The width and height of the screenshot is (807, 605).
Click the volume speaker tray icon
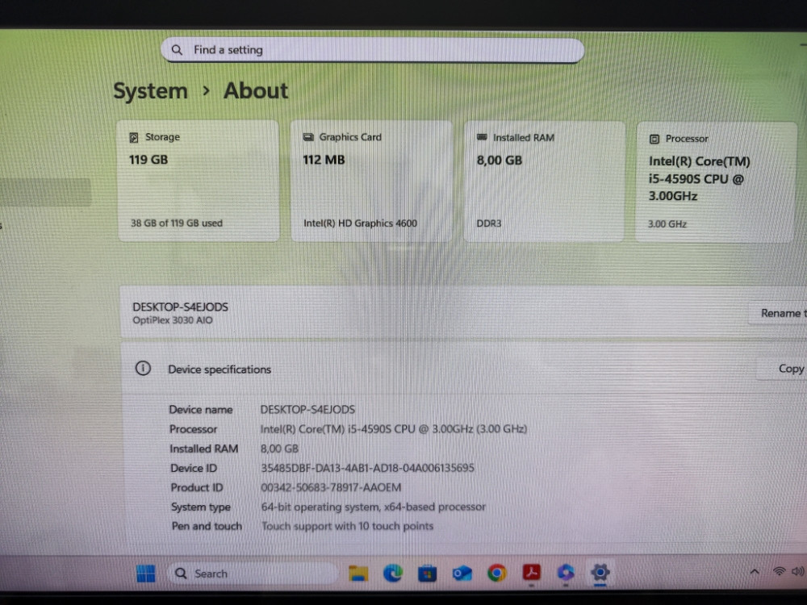point(798,571)
